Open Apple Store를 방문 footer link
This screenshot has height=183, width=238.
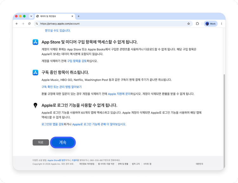pos(56,160)
